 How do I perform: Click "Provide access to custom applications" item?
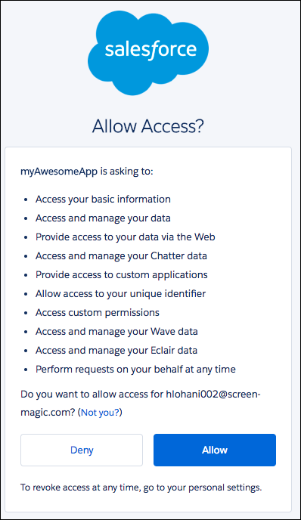[x=122, y=275]
